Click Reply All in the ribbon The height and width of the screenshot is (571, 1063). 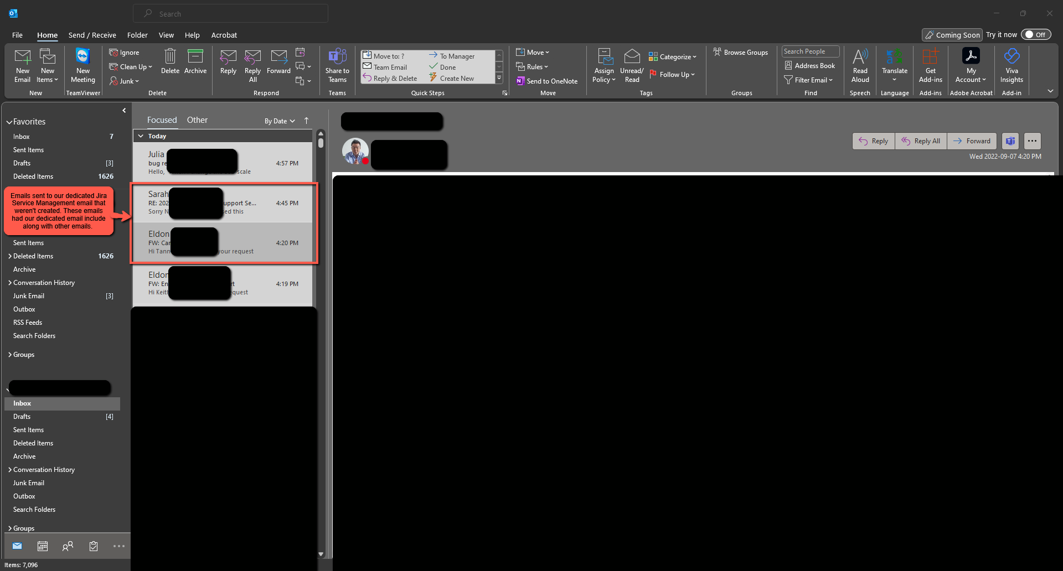(252, 65)
